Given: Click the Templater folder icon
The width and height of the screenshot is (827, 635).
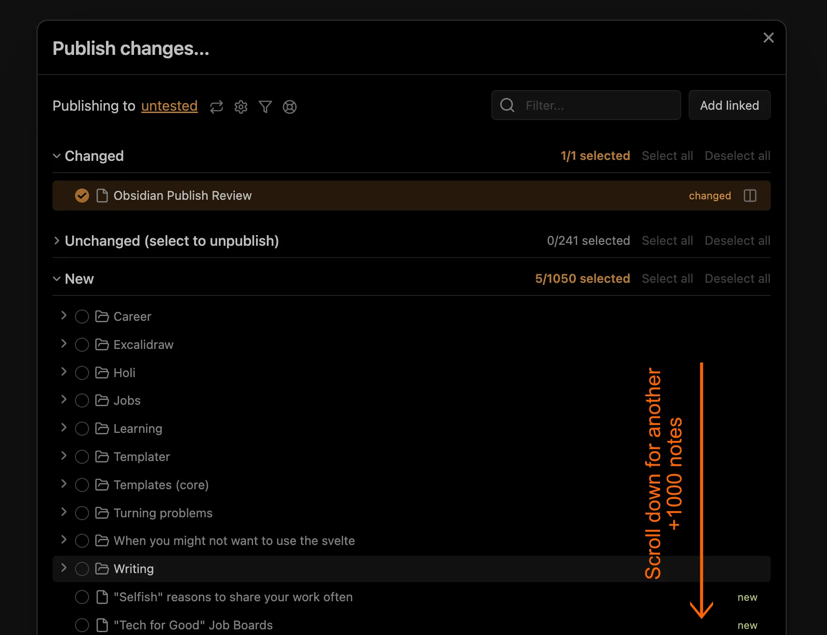Looking at the screenshot, I should (x=102, y=457).
